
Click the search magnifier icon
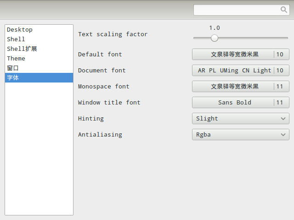coord(284,10)
